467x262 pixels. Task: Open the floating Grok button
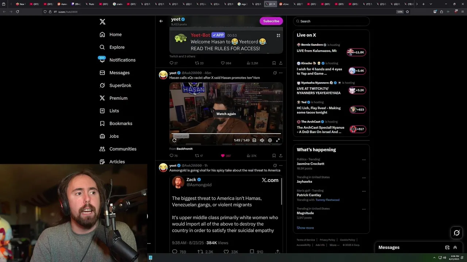pyautogui.click(x=456, y=233)
